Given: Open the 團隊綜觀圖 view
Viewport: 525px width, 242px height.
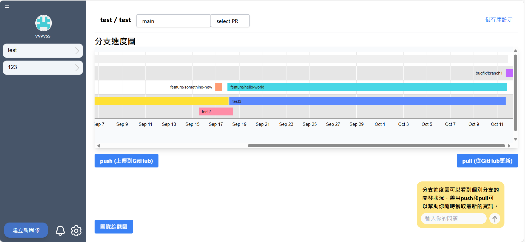Looking at the screenshot, I should (113, 227).
